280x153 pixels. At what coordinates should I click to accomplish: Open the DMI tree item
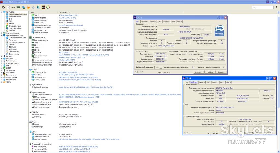pyautogui.click(x=10, y=19)
